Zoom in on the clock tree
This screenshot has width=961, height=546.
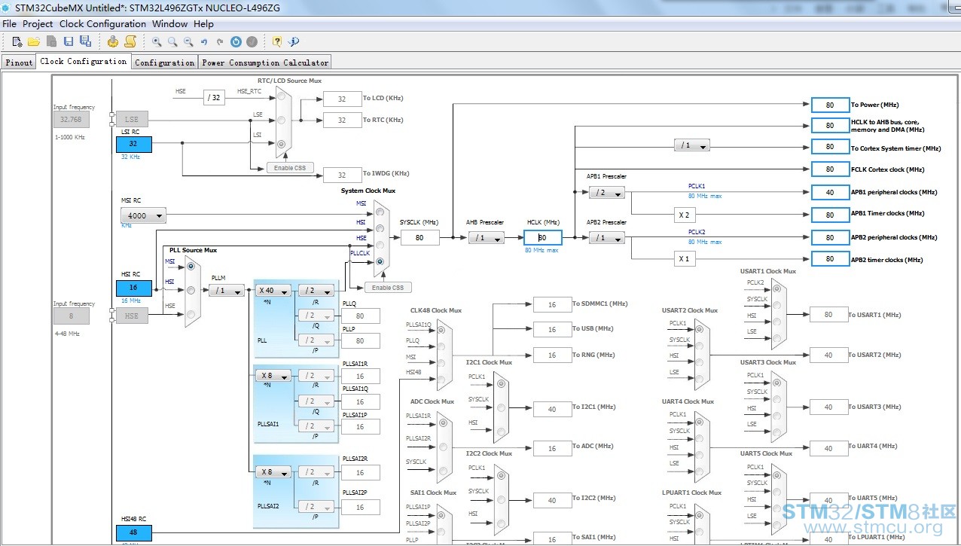pyautogui.click(x=157, y=41)
